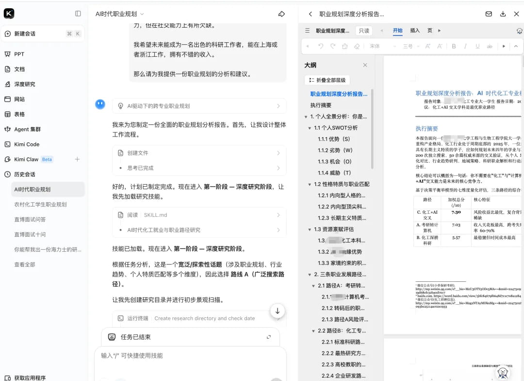Click the assistant mascot icon bottom right

(503, 373)
